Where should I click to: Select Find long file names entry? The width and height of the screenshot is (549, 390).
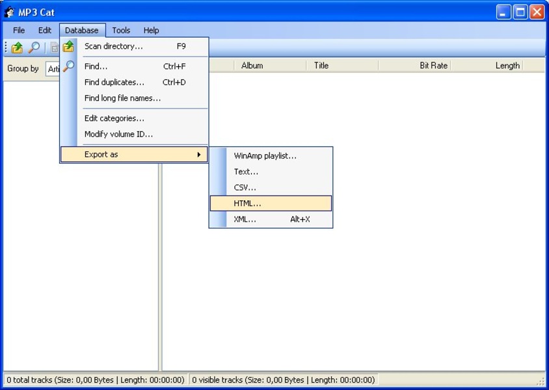pyautogui.click(x=122, y=98)
